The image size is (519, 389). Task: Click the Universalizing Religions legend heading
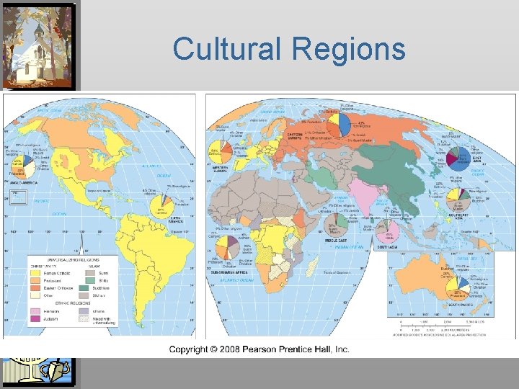click(73, 260)
